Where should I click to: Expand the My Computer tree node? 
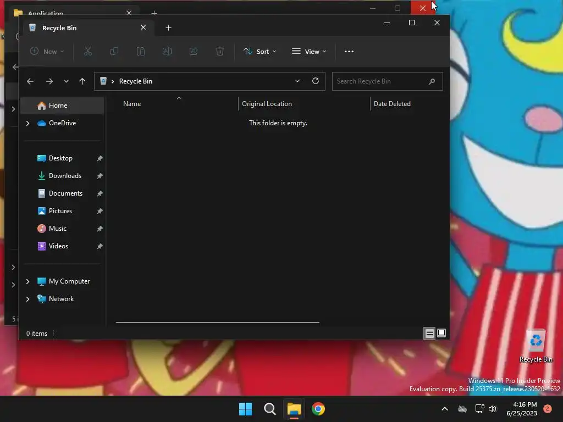(27, 281)
